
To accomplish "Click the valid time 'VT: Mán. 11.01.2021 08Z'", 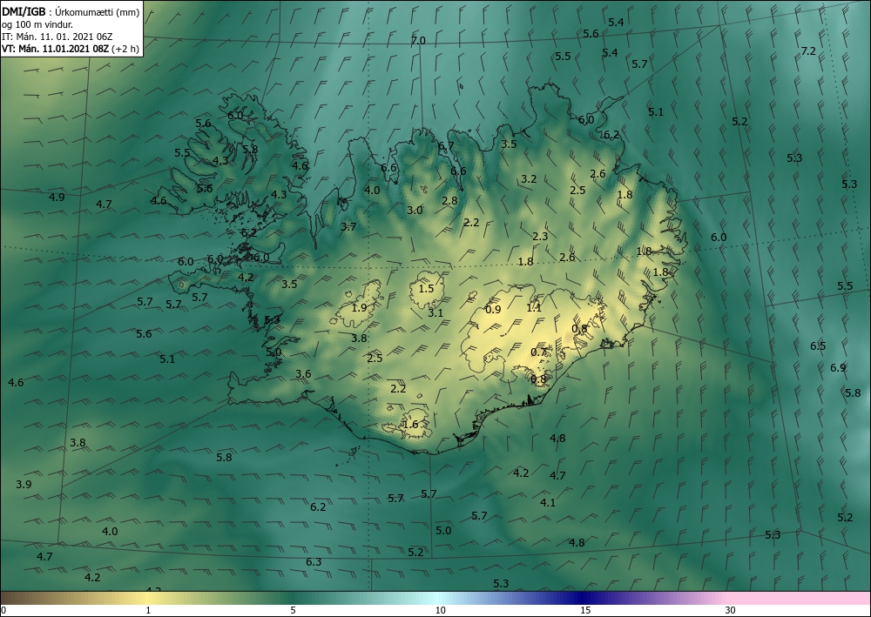I will (x=56, y=49).
